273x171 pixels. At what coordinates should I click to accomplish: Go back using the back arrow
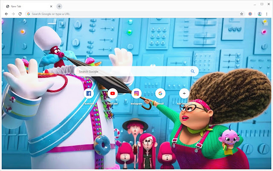[x=6, y=14]
